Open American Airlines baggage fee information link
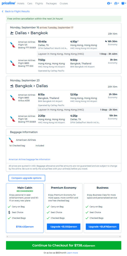Screen dimensions: 127x256 click(x=29, y=159)
